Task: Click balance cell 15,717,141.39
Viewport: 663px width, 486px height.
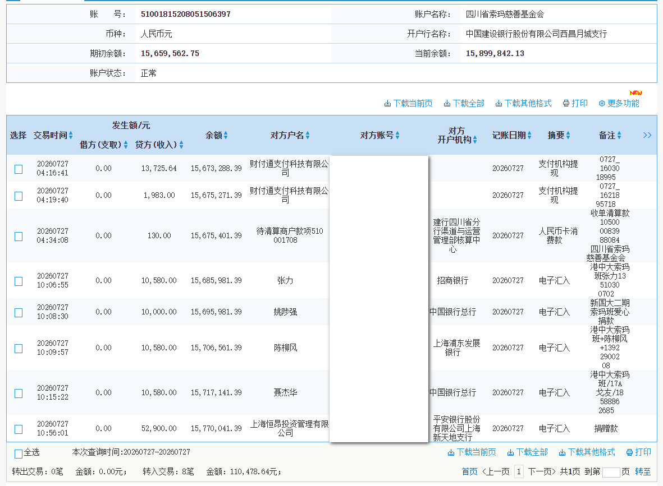Action: 216,393
